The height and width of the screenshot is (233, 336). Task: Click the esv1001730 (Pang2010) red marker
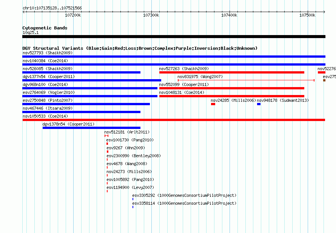coord(107,144)
